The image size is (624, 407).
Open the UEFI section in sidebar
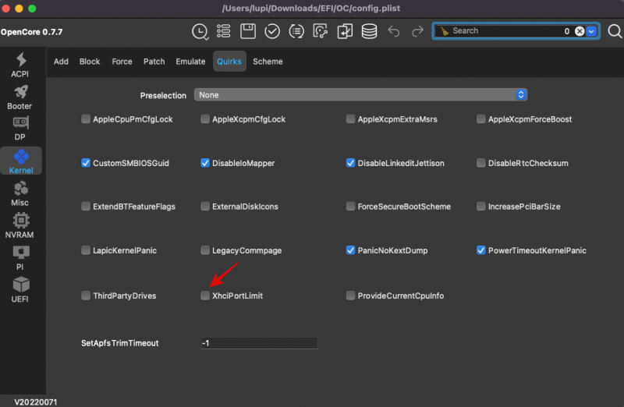coord(20,288)
